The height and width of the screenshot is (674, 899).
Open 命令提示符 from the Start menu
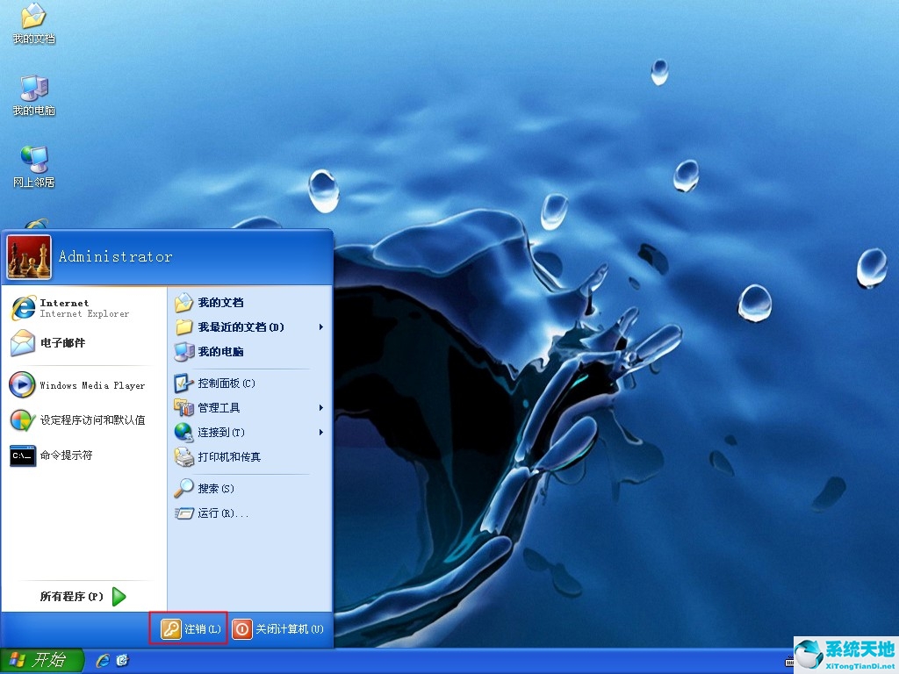pos(83,455)
